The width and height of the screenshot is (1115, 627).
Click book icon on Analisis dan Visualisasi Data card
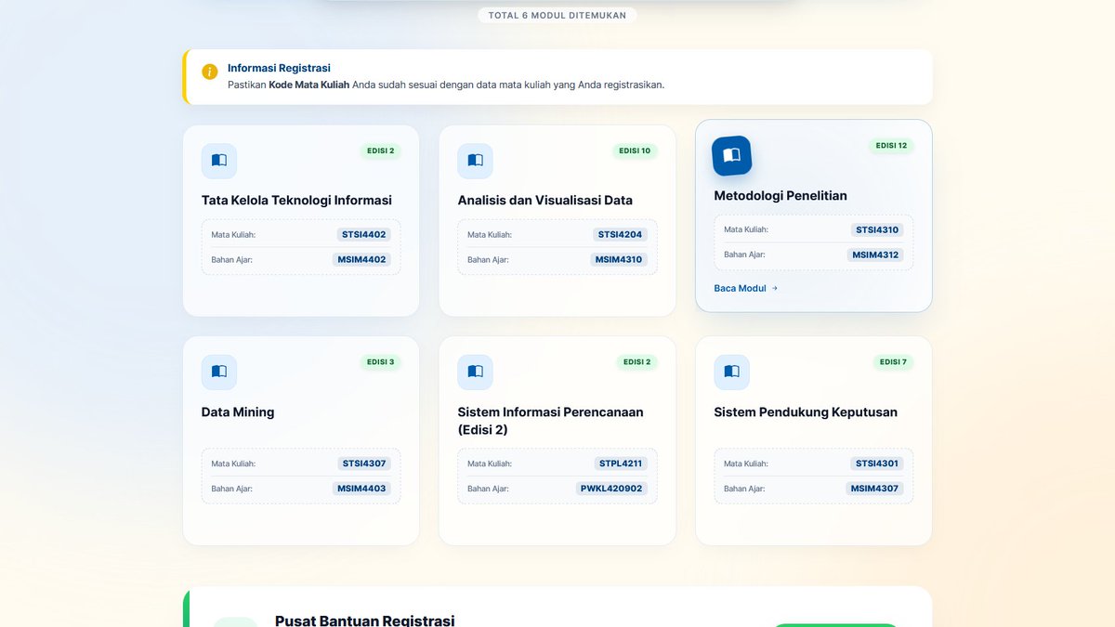pos(475,161)
